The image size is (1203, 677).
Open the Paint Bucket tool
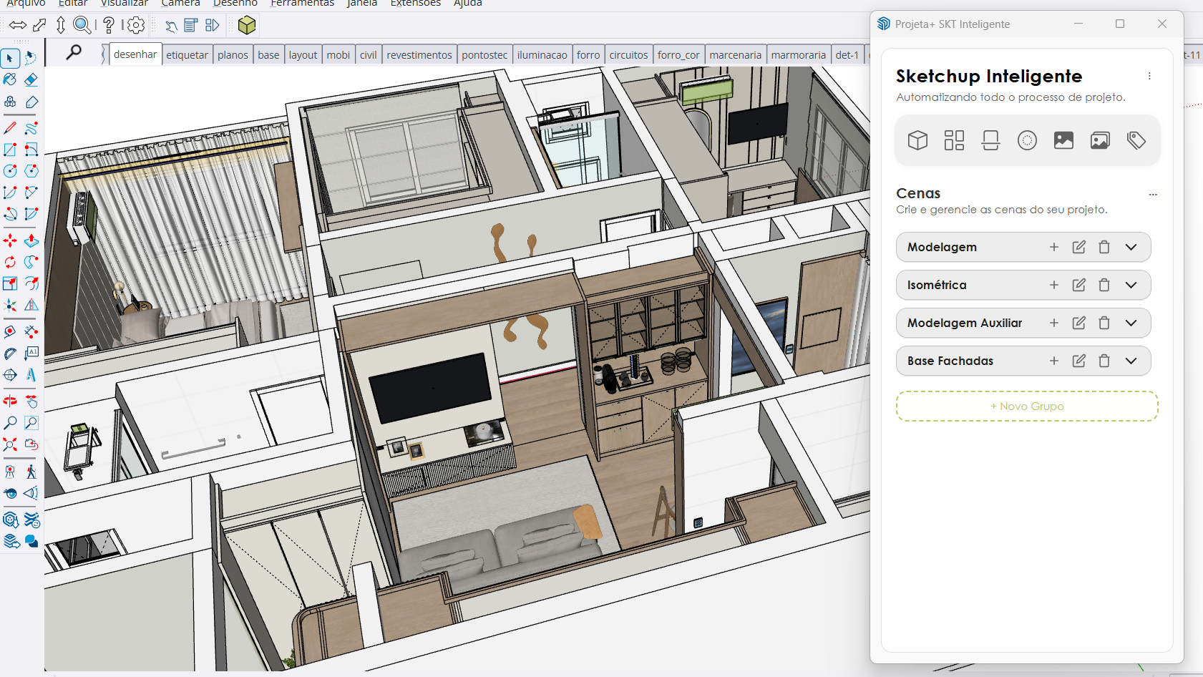click(x=9, y=79)
